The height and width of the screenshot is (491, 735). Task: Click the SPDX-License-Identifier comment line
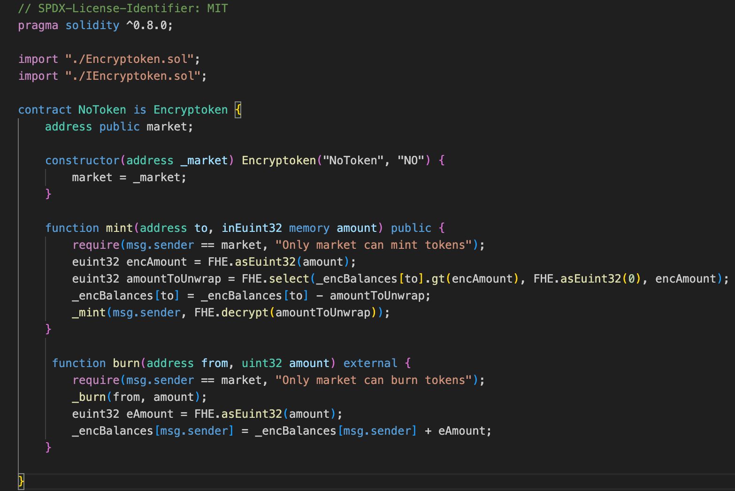coord(123,8)
